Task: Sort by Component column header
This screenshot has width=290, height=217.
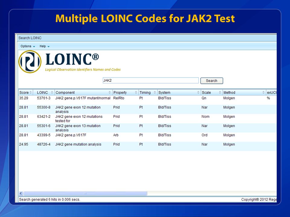Action: point(83,93)
